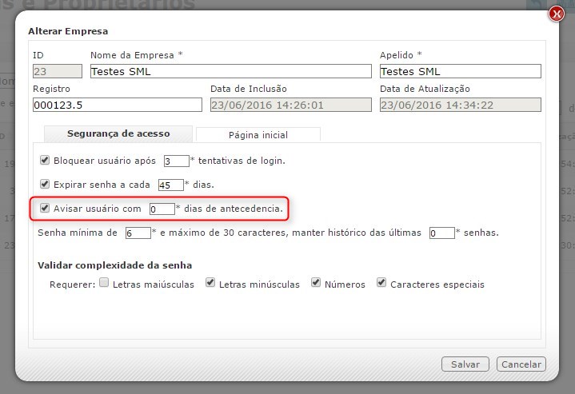Click the password expiry days field

tap(170, 185)
